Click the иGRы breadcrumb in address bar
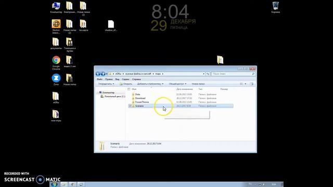 coord(118,74)
